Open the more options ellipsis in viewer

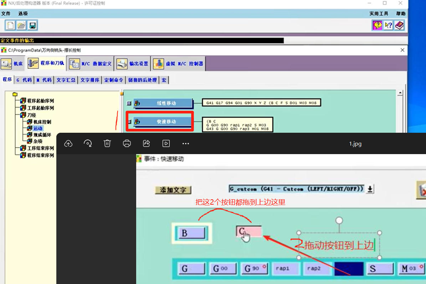pos(186,143)
